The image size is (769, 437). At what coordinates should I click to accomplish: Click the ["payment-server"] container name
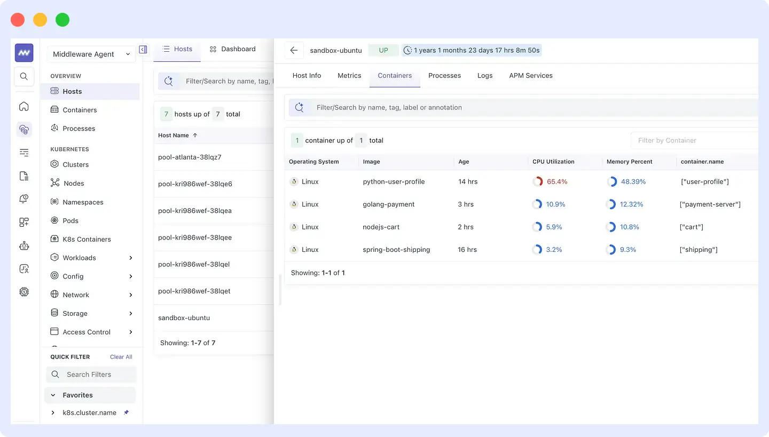tap(711, 204)
